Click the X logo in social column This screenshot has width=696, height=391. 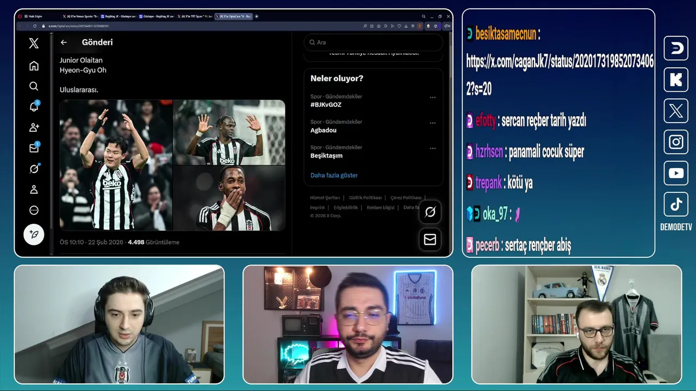[676, 111]
